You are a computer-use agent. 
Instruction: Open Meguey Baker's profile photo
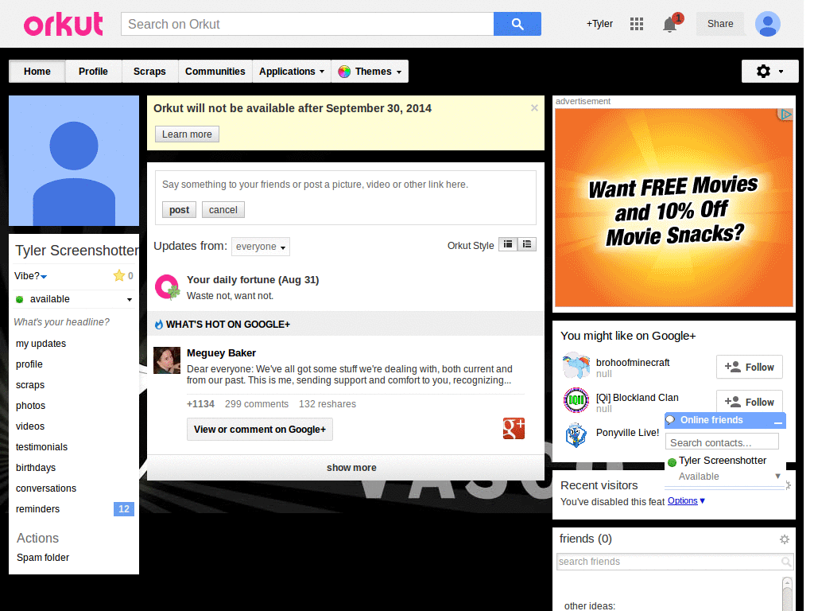[x=167, y=360]
